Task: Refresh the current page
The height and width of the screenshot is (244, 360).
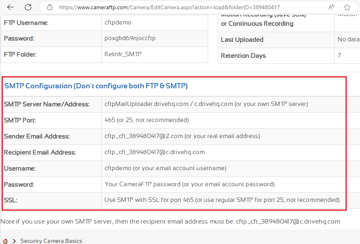Action: point(28,7)
